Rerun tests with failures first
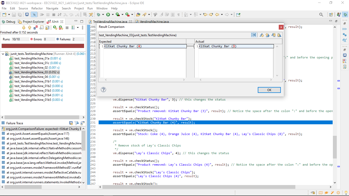The height and width of the screenshot is (196, 349). coord(61,28)
